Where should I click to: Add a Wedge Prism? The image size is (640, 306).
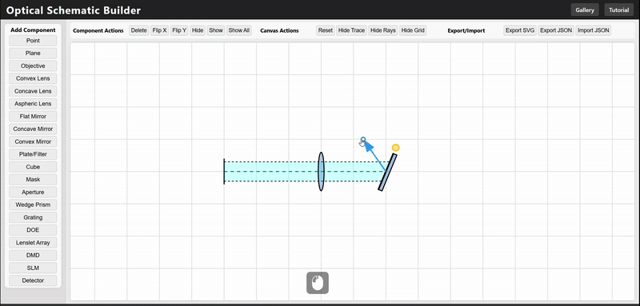(33, 205)
